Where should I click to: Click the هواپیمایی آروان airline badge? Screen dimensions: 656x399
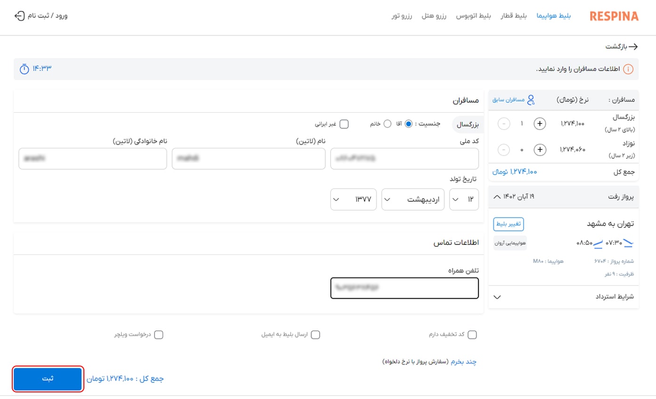tap(510, 242)
